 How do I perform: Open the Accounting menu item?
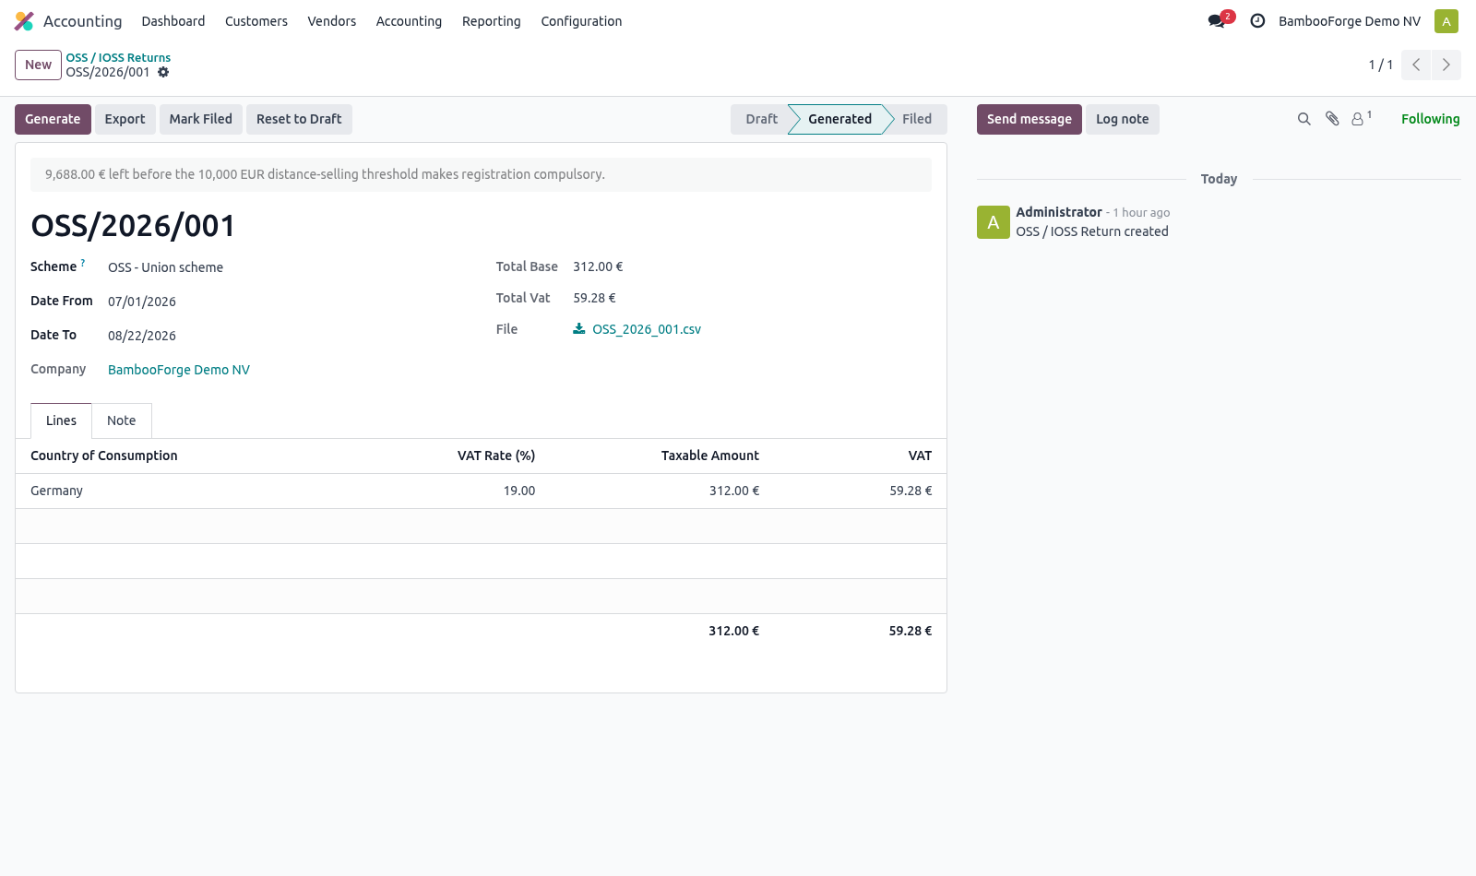(409, 21)
